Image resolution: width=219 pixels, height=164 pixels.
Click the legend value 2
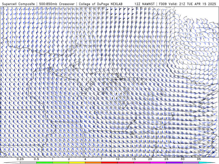pos(69,159)
